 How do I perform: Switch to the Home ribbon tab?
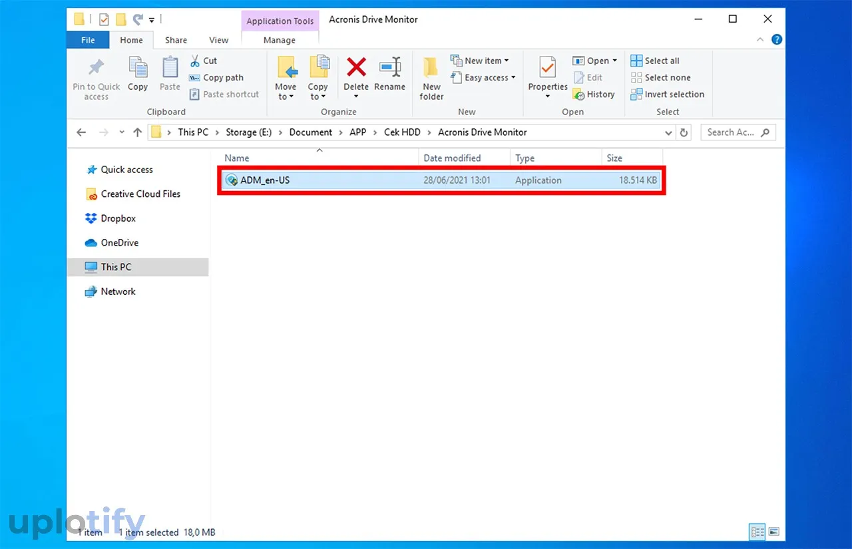pos(131,40)
